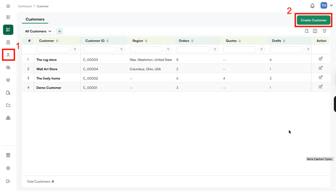Click Quotes column filter funnel icon
Viewport: 336px width, 191px height.
(x=261, y=50)
